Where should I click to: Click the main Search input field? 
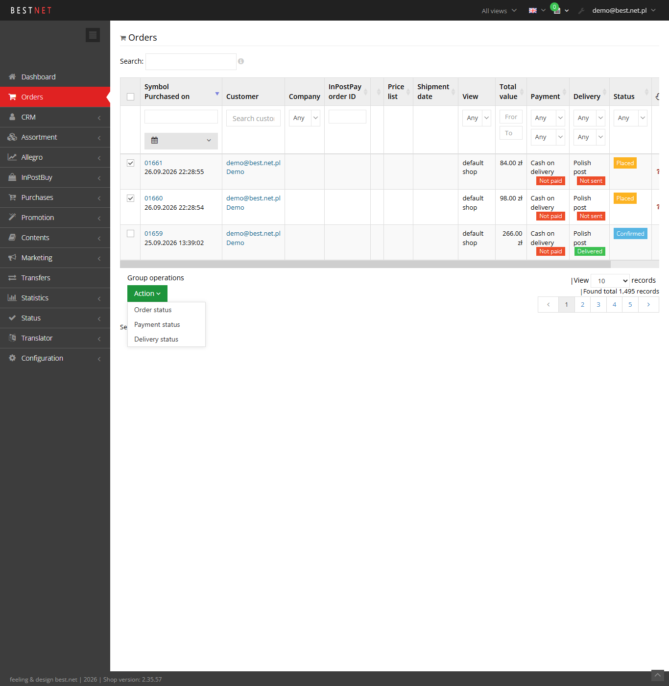click(x=191, y=62)
